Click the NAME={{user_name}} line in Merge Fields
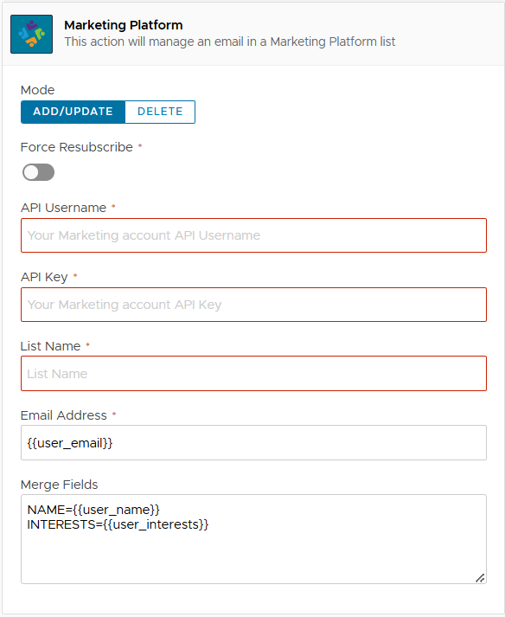 (93, 510)
